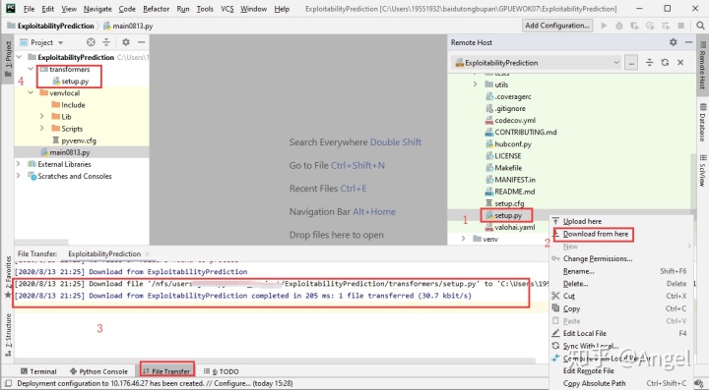Open the Tools menu
709x390 pixels.
[205, 9]
